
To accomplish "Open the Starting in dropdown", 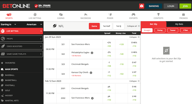I will 8,24.
